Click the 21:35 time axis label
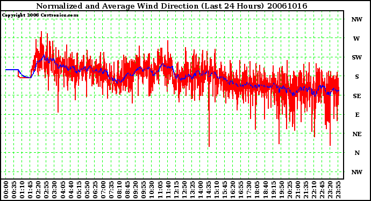This screenshot has width=371, height=201. pos(306,190)
